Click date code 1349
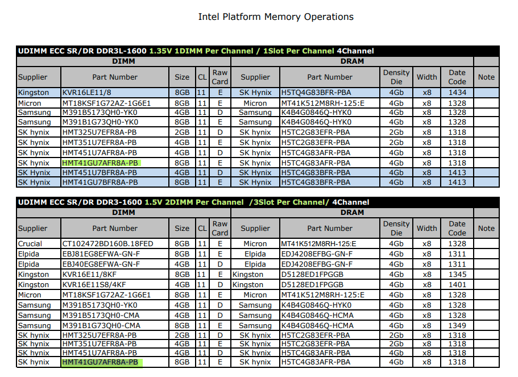Screen dimensions: 518x377 pos(457,326)
